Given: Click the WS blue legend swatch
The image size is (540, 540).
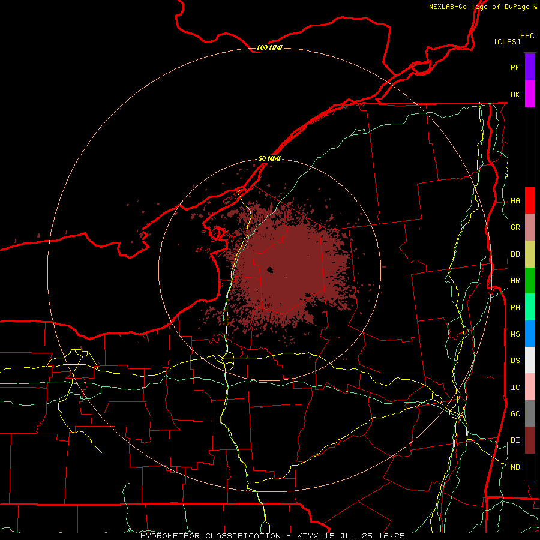Looking at the screenshot, I should coord(530,334).
